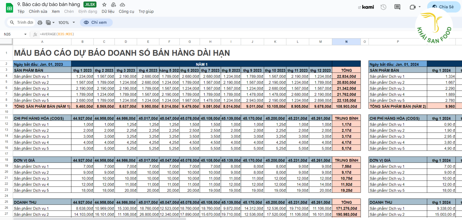Select column A header
The height and width of the screenshot is (220, 462).
tap(42, 42)
